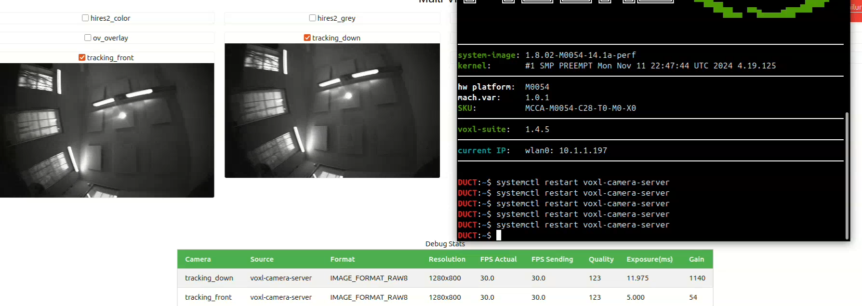This screenshot has width=862, height=306.
Task: Uncheck the tracking_down checkbox
Action: [307, 38]
